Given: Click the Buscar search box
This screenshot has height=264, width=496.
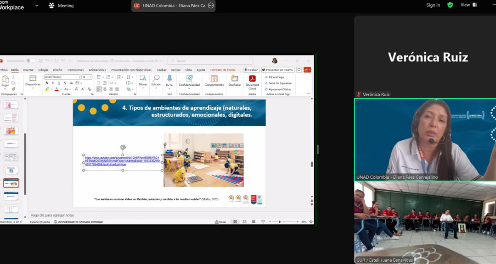Looking at the screenshot, I should click(x=210, y=60).
